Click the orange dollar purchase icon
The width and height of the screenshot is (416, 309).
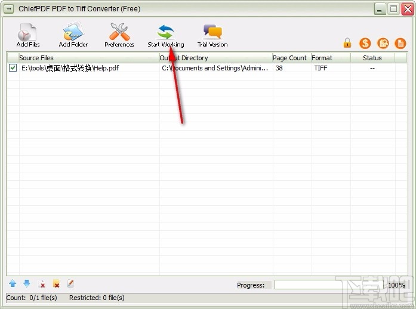click(365, 43)
